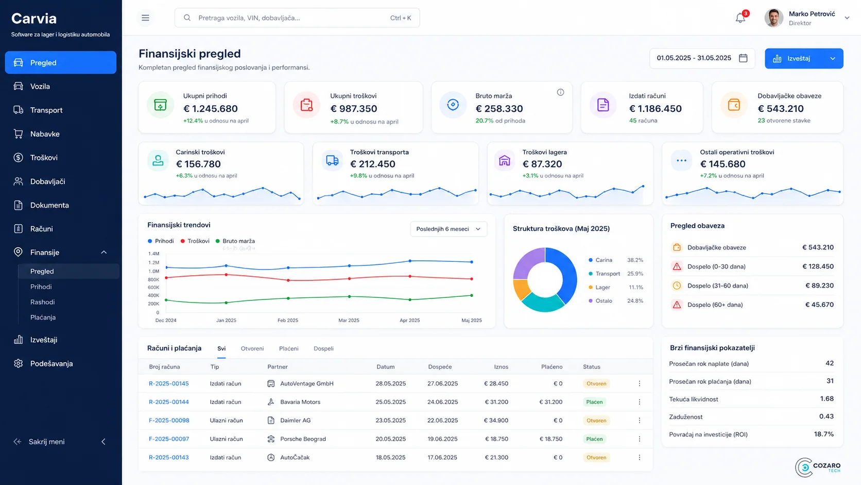Click the Ukupni troškovi card icon
Image resolution: width=861 pixels, height=485 pixels.
point(306,105)
